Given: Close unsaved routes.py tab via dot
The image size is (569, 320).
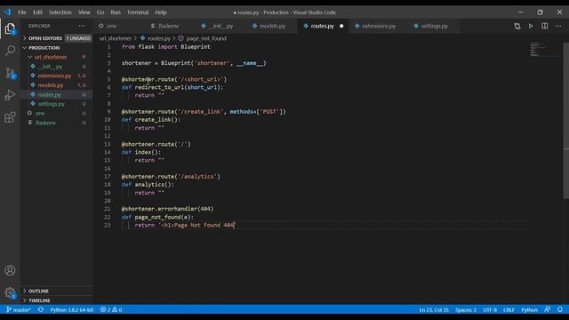Looking at the screenshot, I should click(x=341, y=26).
